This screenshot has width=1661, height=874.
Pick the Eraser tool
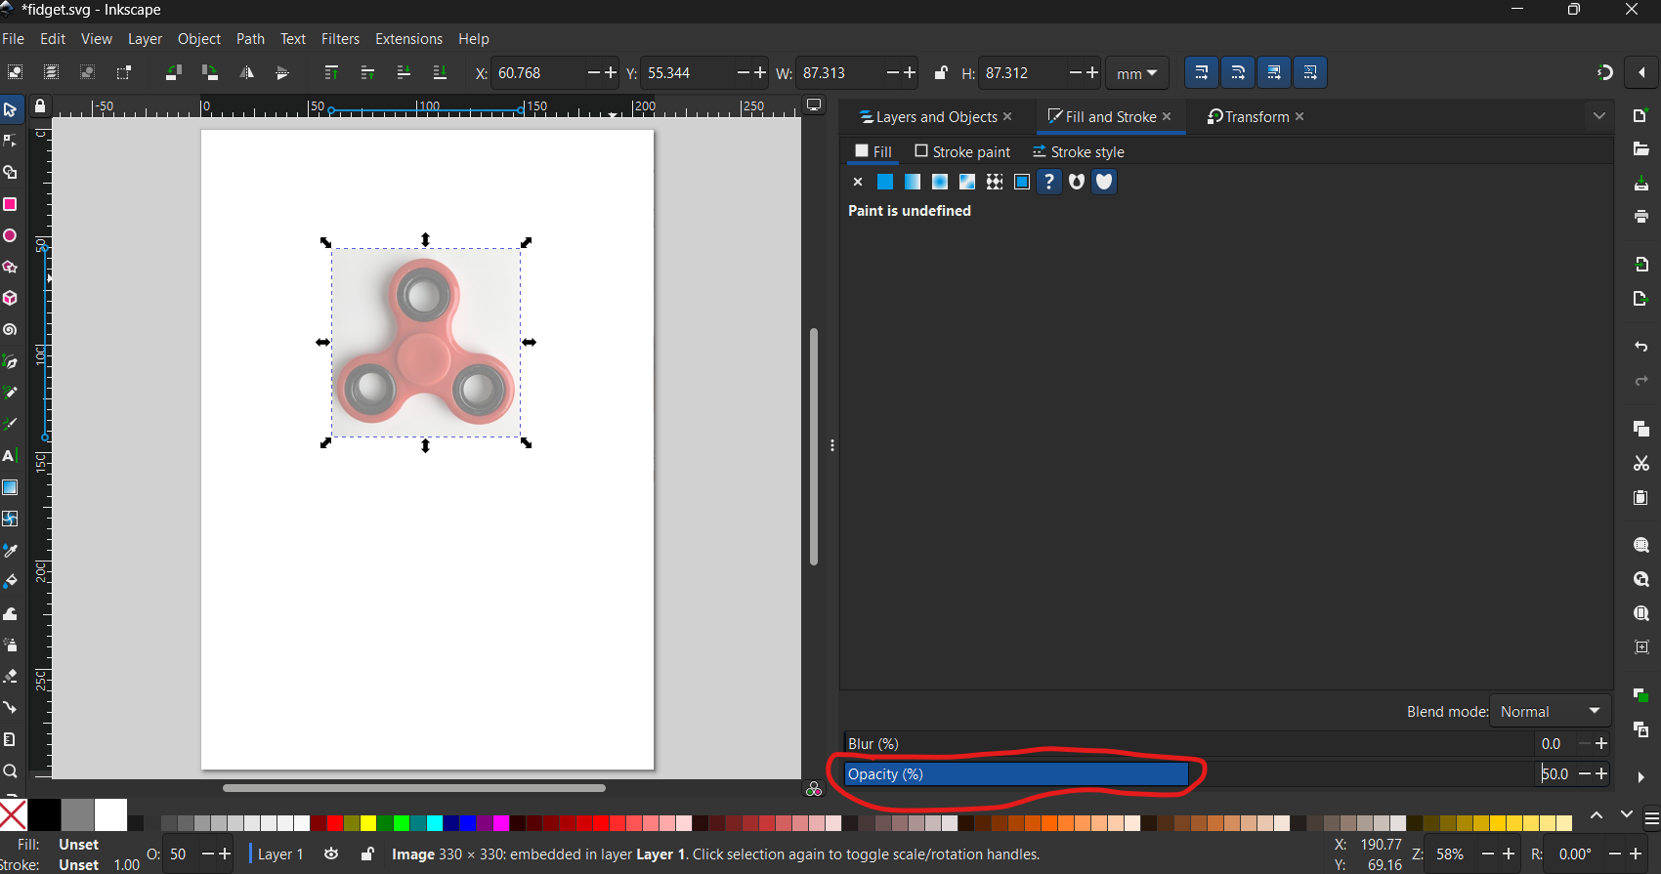pos(10,676)
